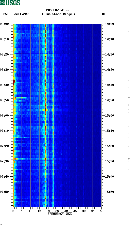Image resolution: width=140 pixels, height=227 pixels.
Task: Click the 10 Hz frequency axis tick label
Action: click(30, 211)
